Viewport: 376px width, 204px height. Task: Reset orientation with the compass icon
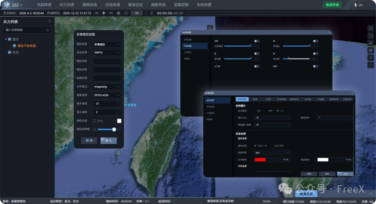click(370, 50)
